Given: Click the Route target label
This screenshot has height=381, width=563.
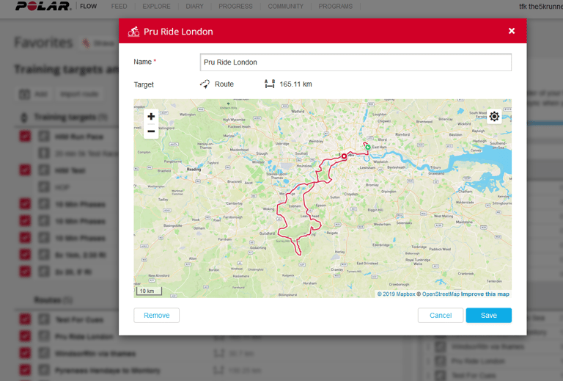Looking at the screenshot, I should pos(224,84).
